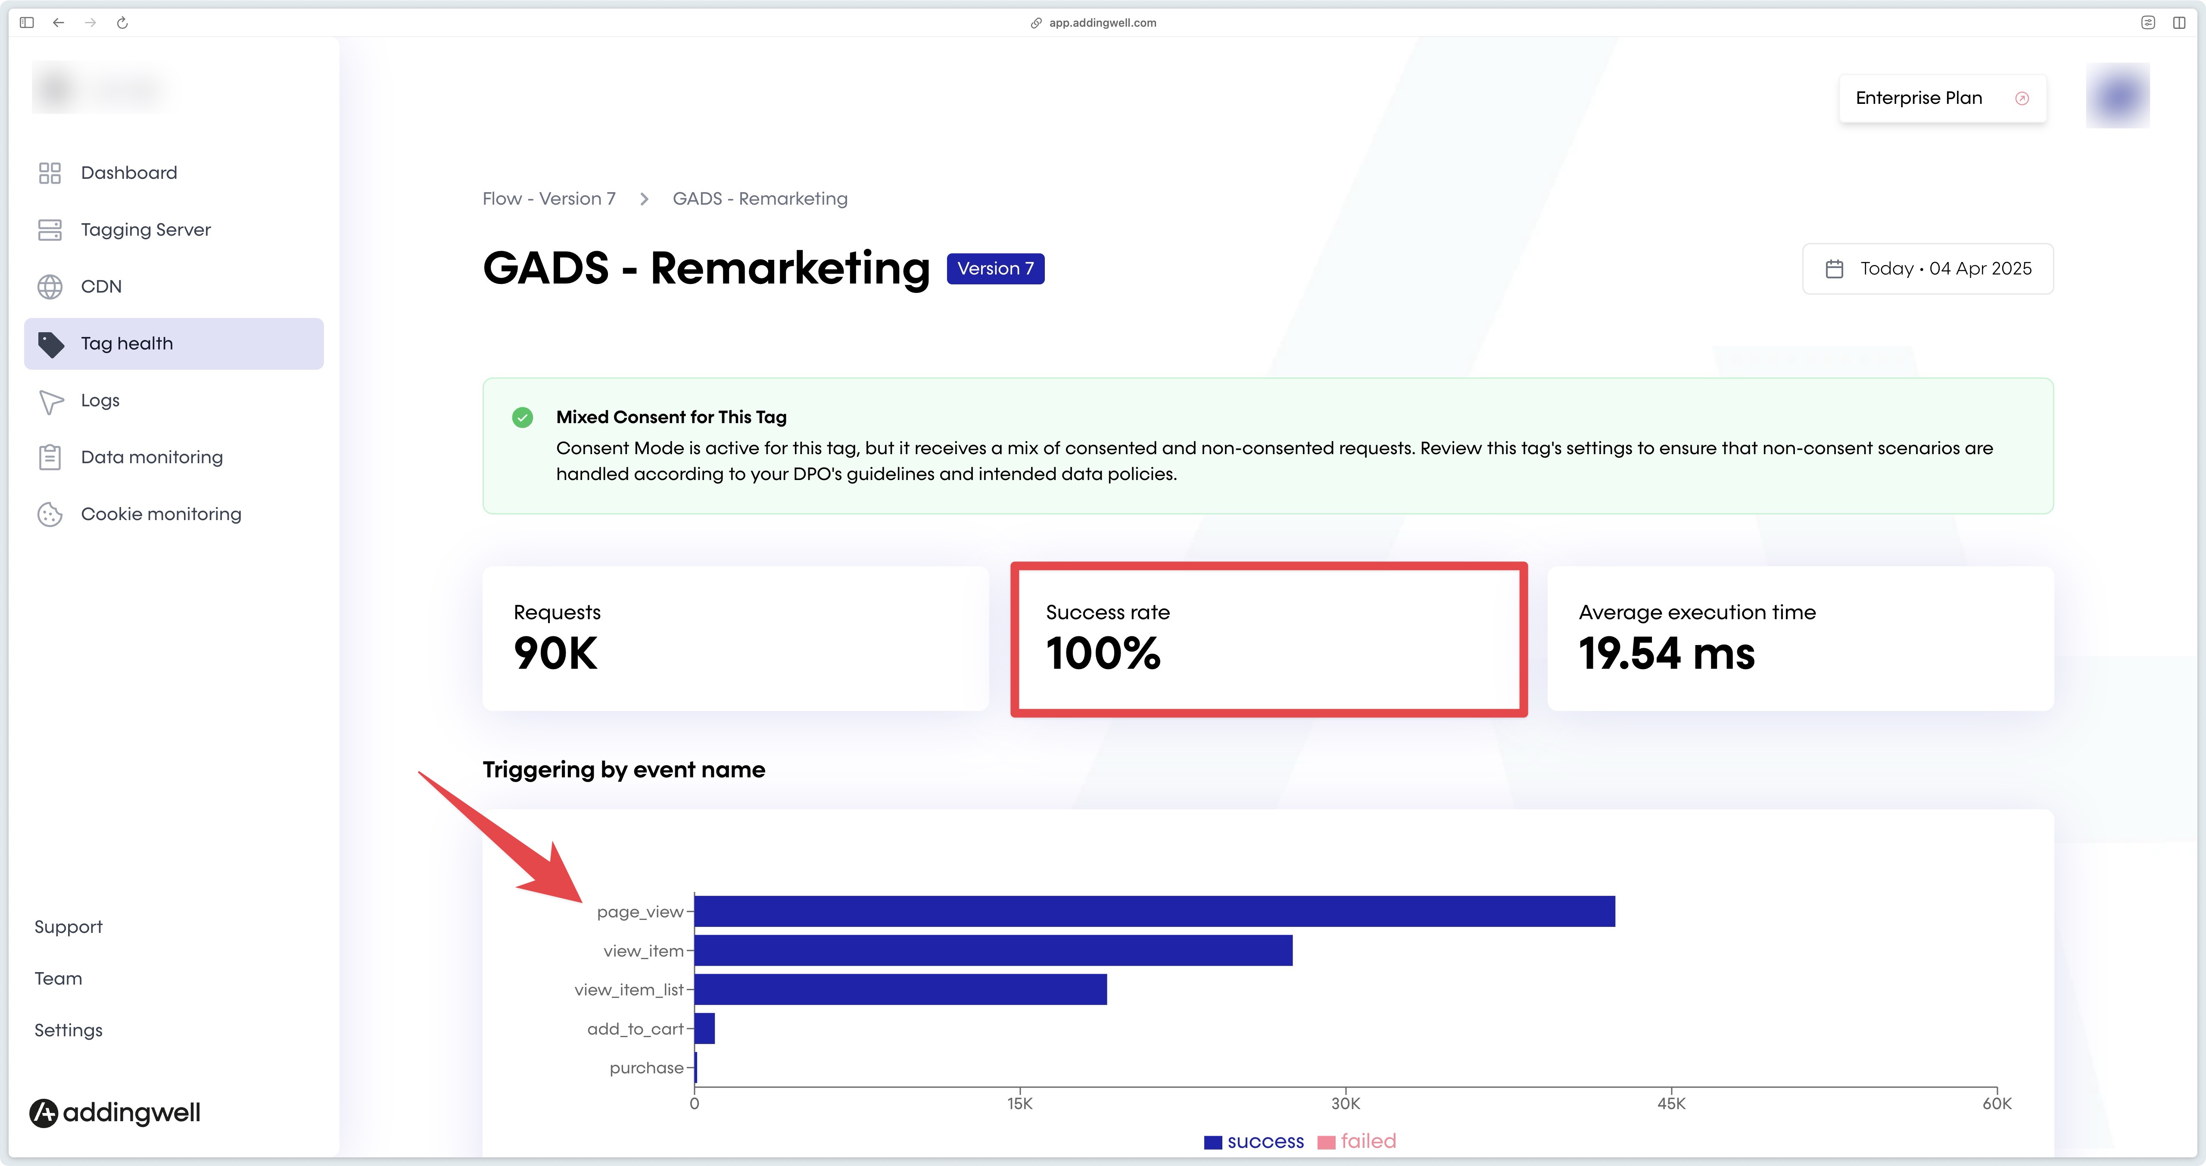Open the Logs section

pos(174,401)
